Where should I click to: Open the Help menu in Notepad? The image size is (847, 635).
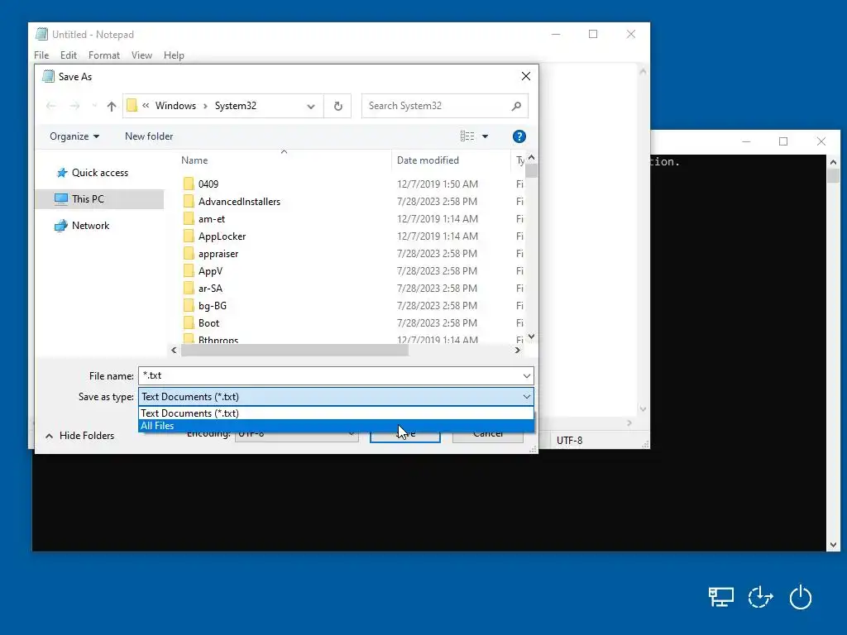[174, 55]
